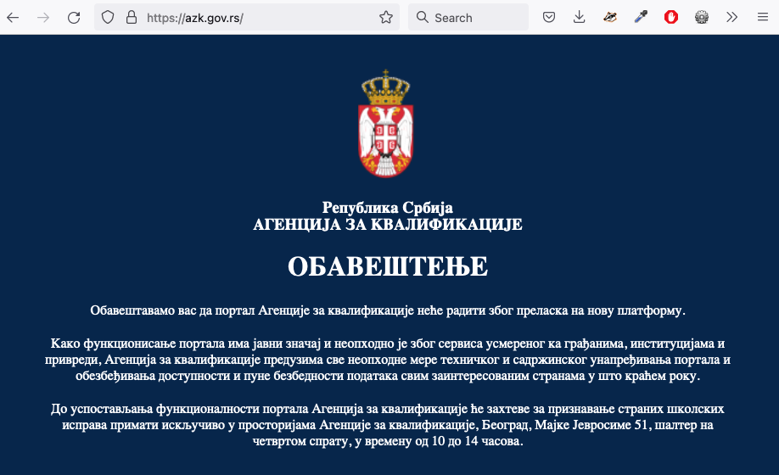The height and width of the screenshot is (475, 779).
Task: Click in the Search field
Action: (468, 17)
